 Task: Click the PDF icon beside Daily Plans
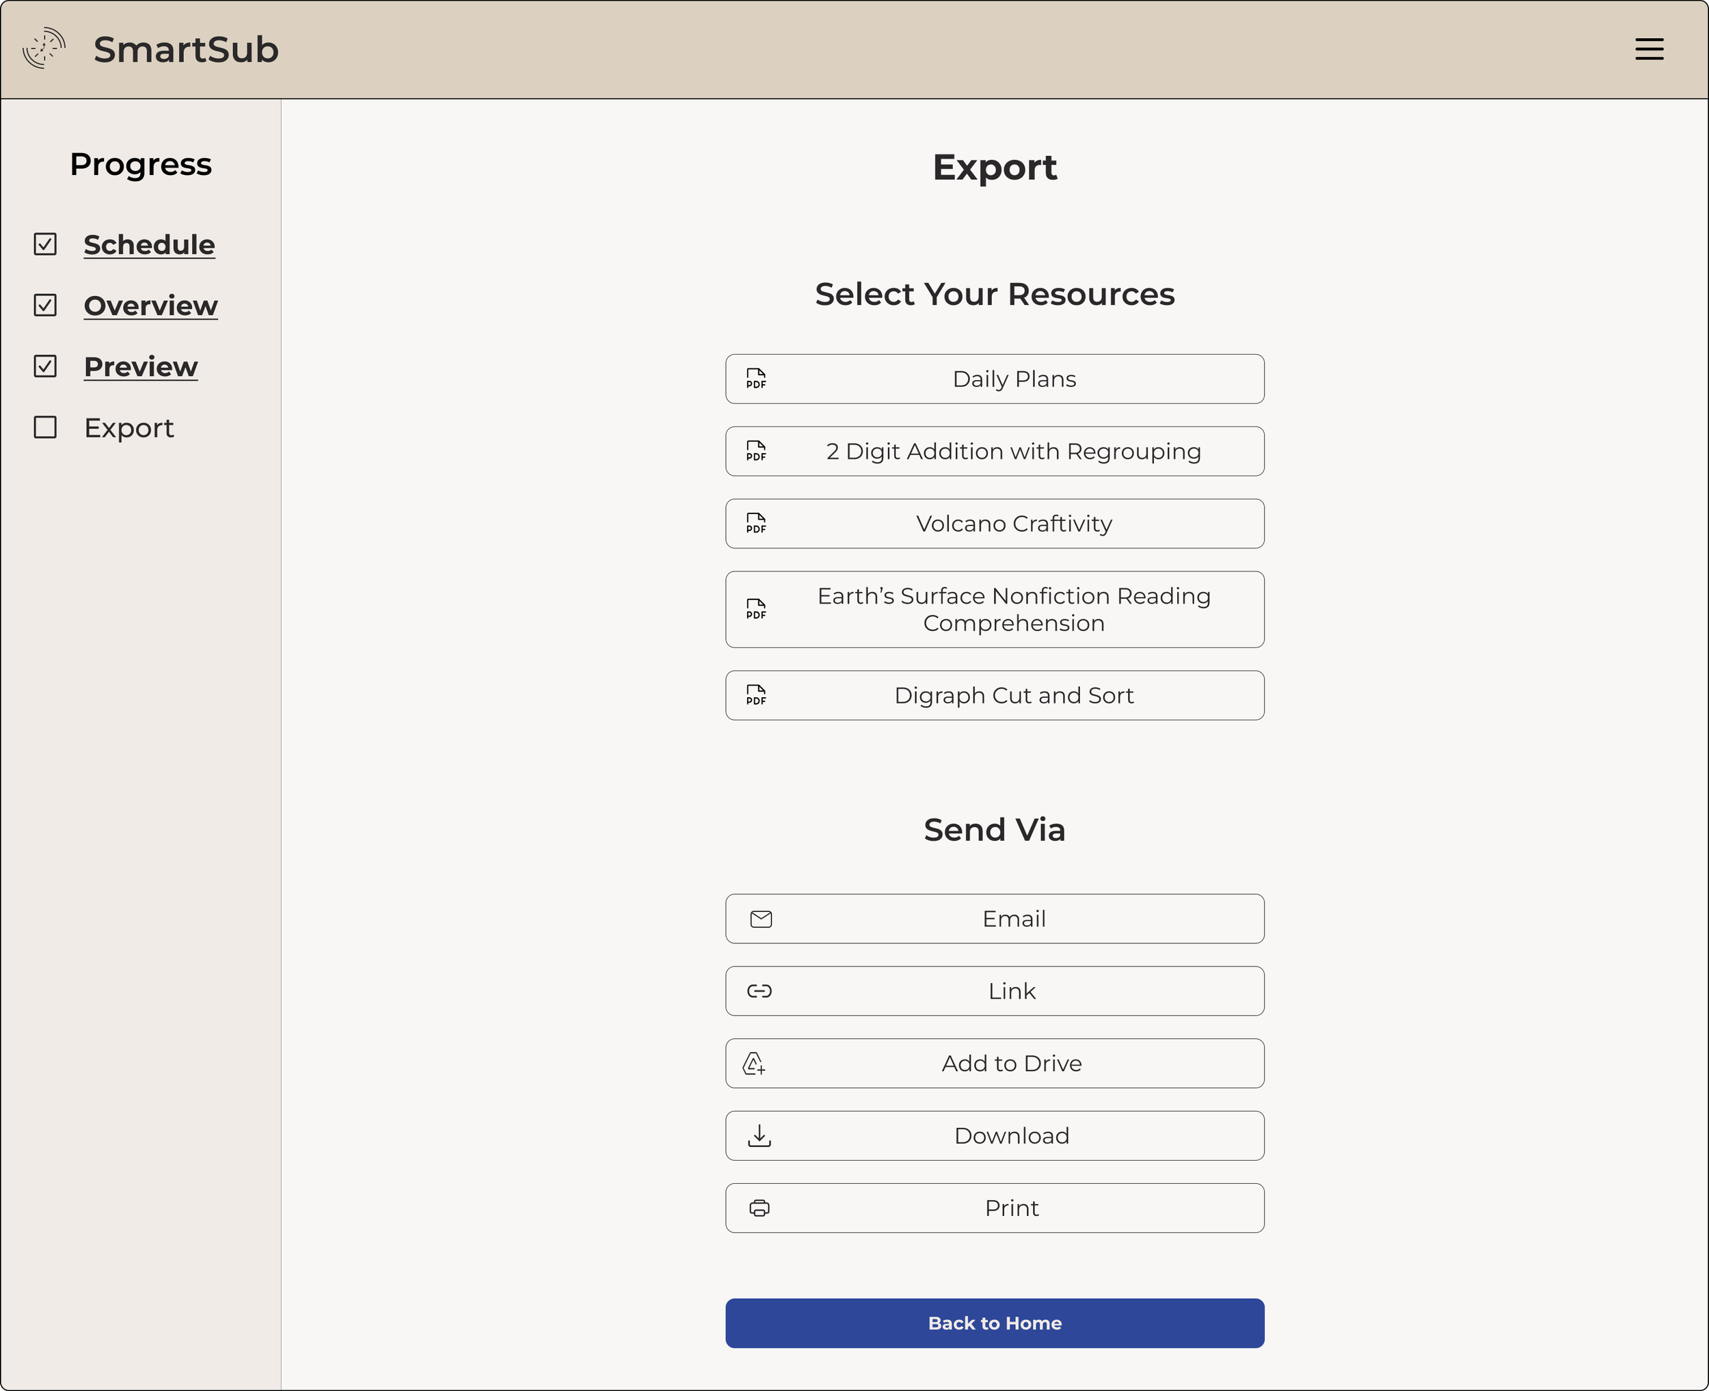coord(755,379)
